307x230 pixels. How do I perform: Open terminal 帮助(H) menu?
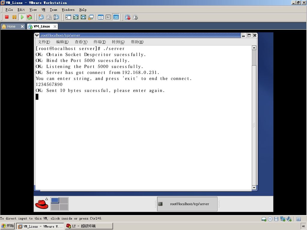pyautogui.click(x=137, y=42)
